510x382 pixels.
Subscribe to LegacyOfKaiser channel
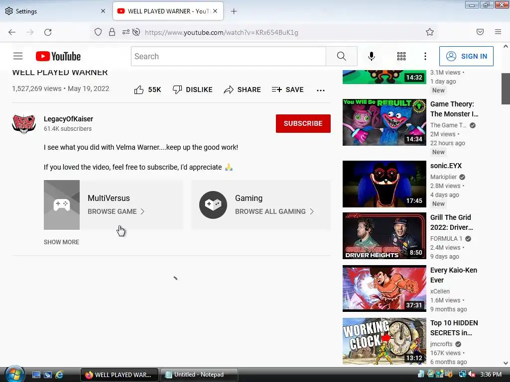303,123
